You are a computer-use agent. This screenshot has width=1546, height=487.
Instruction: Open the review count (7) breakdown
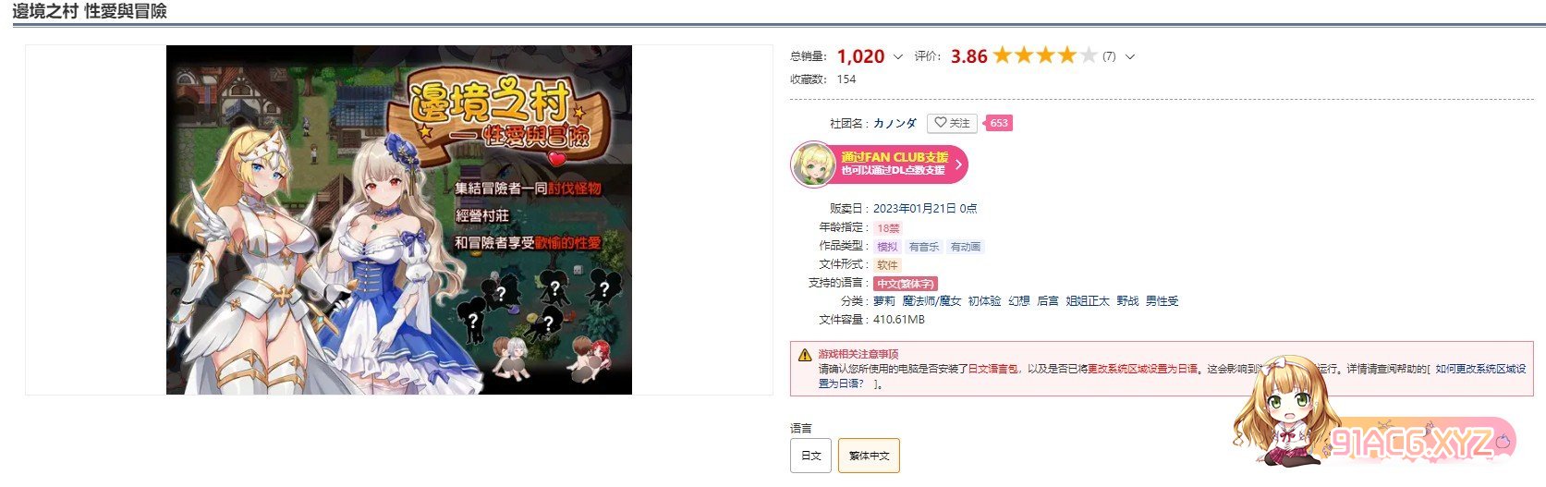(x=1109, y=56)
